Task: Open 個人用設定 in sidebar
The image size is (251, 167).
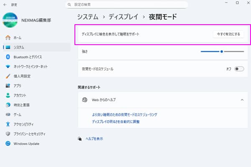Action: (37, 76)
